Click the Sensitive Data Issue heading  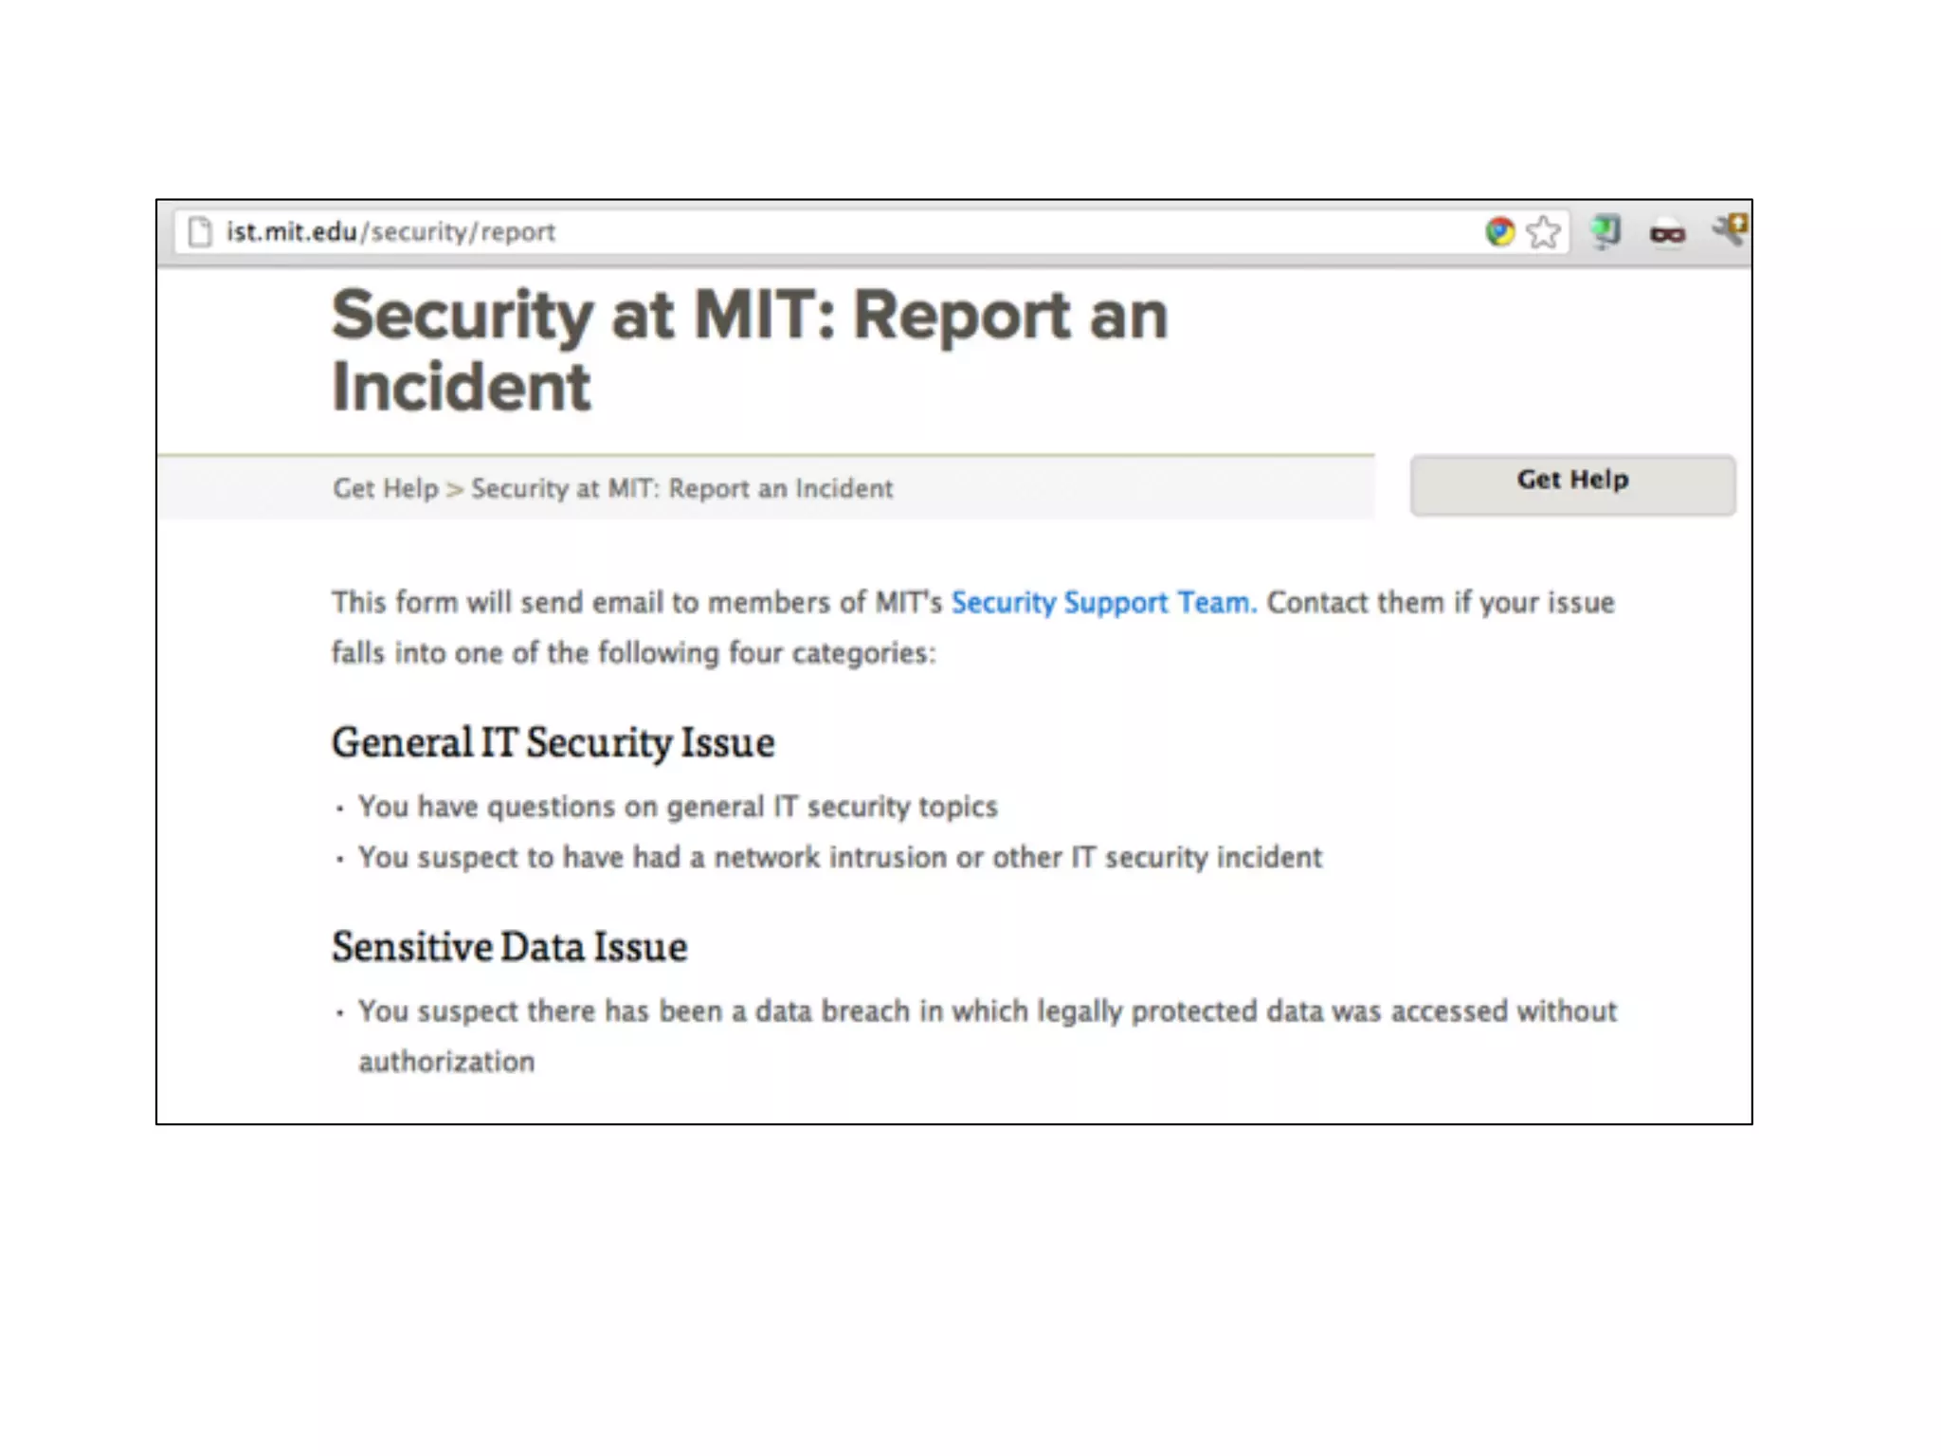point(509,947)
